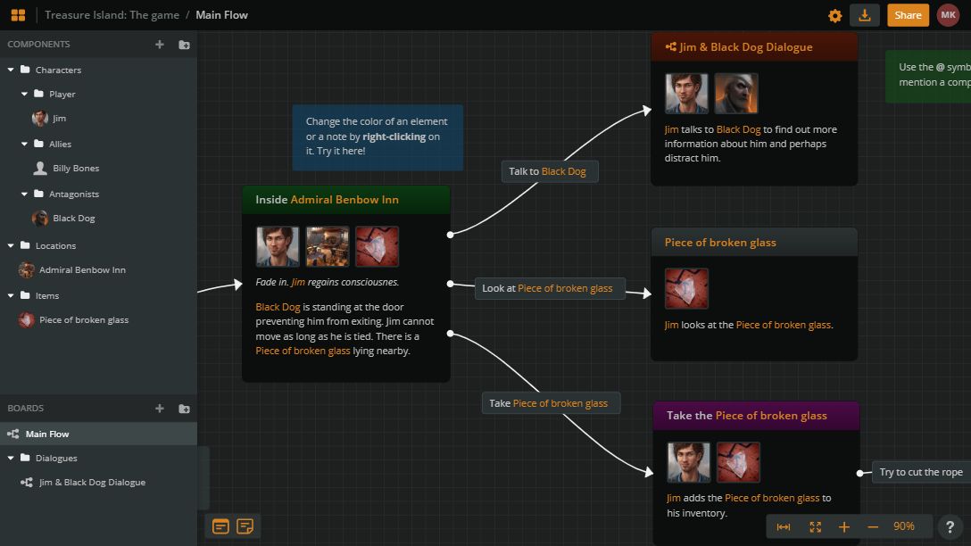Zoom in using the plus icon
The image size is (971, 546).
pyautogui.click(x=844, y=526)
